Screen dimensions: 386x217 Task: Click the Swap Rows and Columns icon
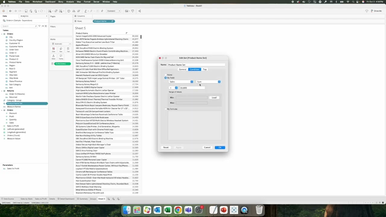coord(69,11)
